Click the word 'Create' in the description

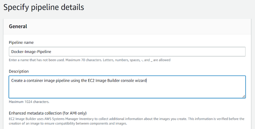click(17, 81)
